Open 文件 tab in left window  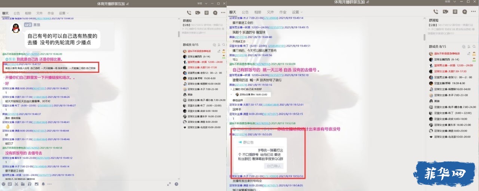40,13
